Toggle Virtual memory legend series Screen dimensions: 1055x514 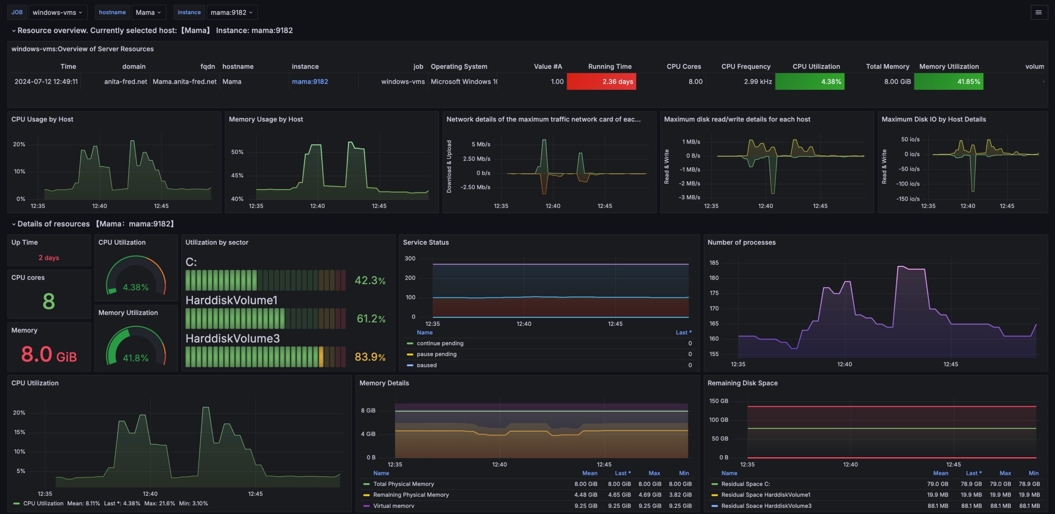click(394, 506)
